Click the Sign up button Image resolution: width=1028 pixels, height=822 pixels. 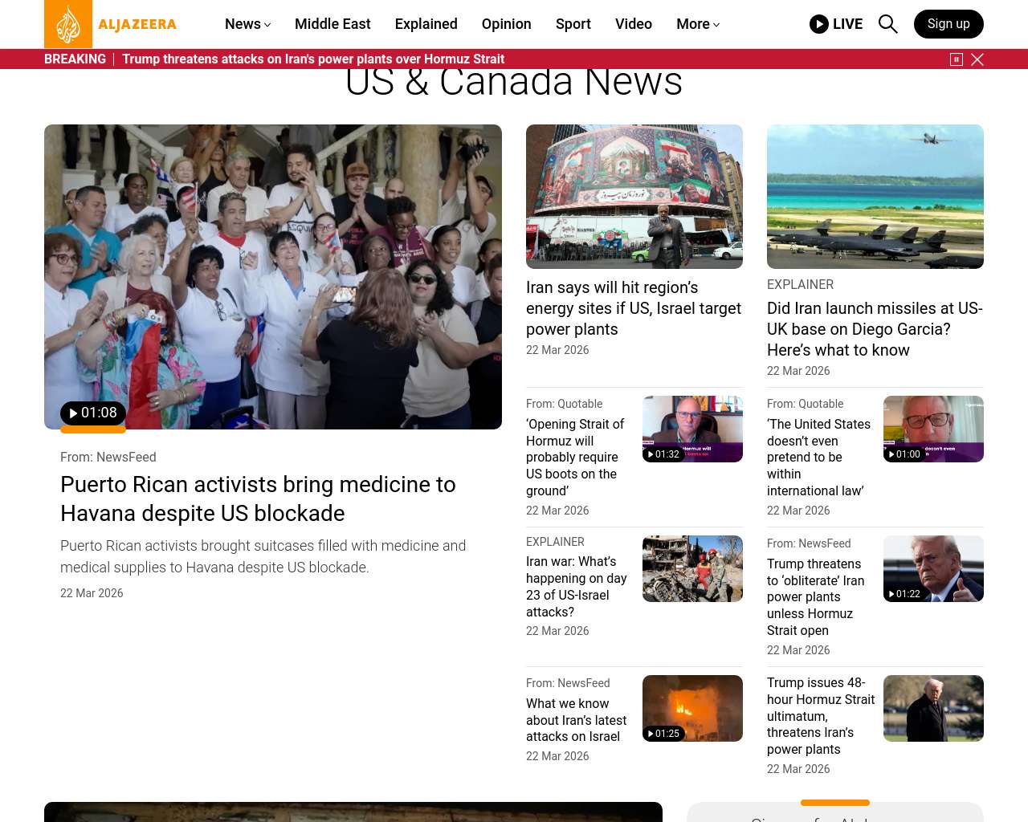(x=948, y=24)
